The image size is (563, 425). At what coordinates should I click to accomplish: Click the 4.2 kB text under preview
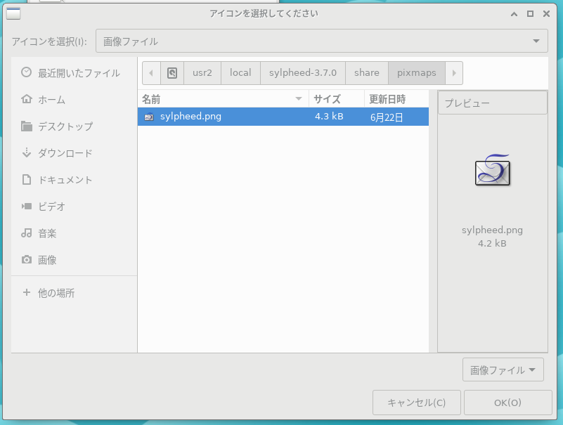point(492,243)
